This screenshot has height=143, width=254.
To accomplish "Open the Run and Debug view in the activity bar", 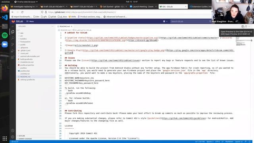I will (13, 51).
